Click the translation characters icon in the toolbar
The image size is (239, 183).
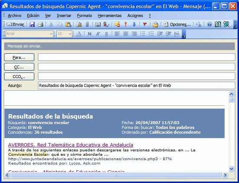click(x=199, y=24)
